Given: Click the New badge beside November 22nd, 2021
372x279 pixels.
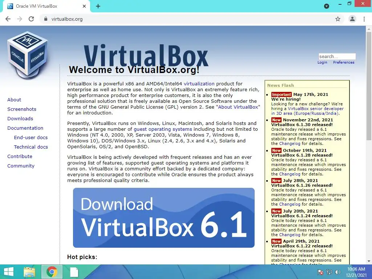Looking at the screenshot, I should pyautogui.click(x=276, y=120).
